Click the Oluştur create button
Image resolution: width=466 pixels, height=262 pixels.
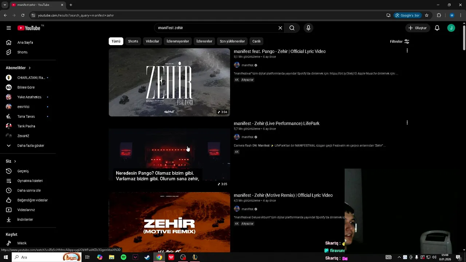click(x=418, y=28)
